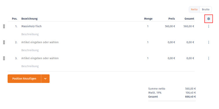Screen dimensions: 219x109
Task: Switch price display to Brutto
Action: [206, 10]
